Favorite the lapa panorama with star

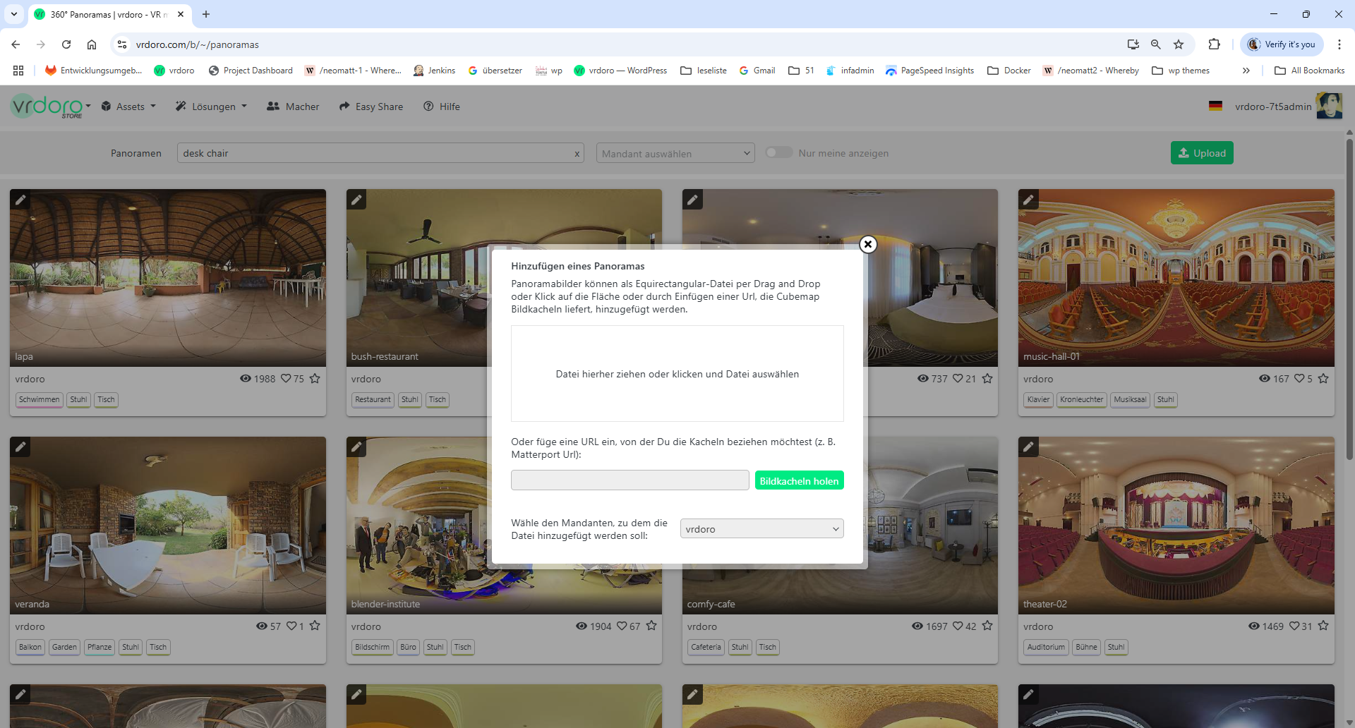pos(315,379)
